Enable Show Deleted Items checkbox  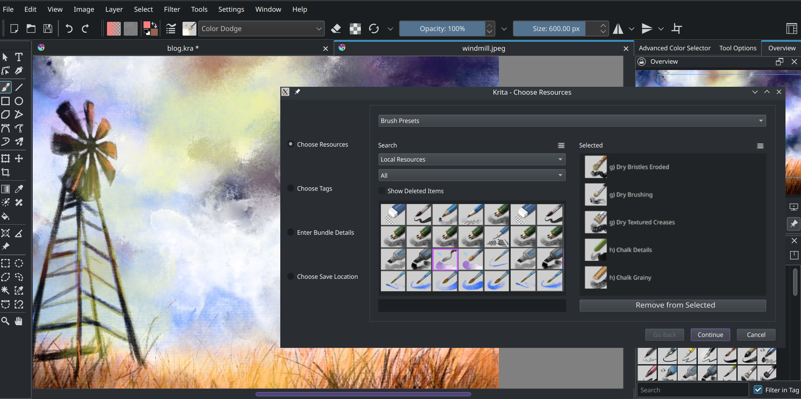(382, 191)
